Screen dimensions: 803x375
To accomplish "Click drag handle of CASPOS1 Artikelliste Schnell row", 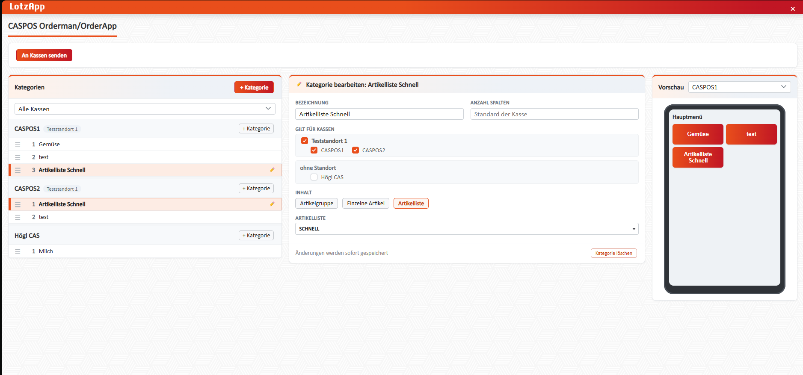I will 18,170.
